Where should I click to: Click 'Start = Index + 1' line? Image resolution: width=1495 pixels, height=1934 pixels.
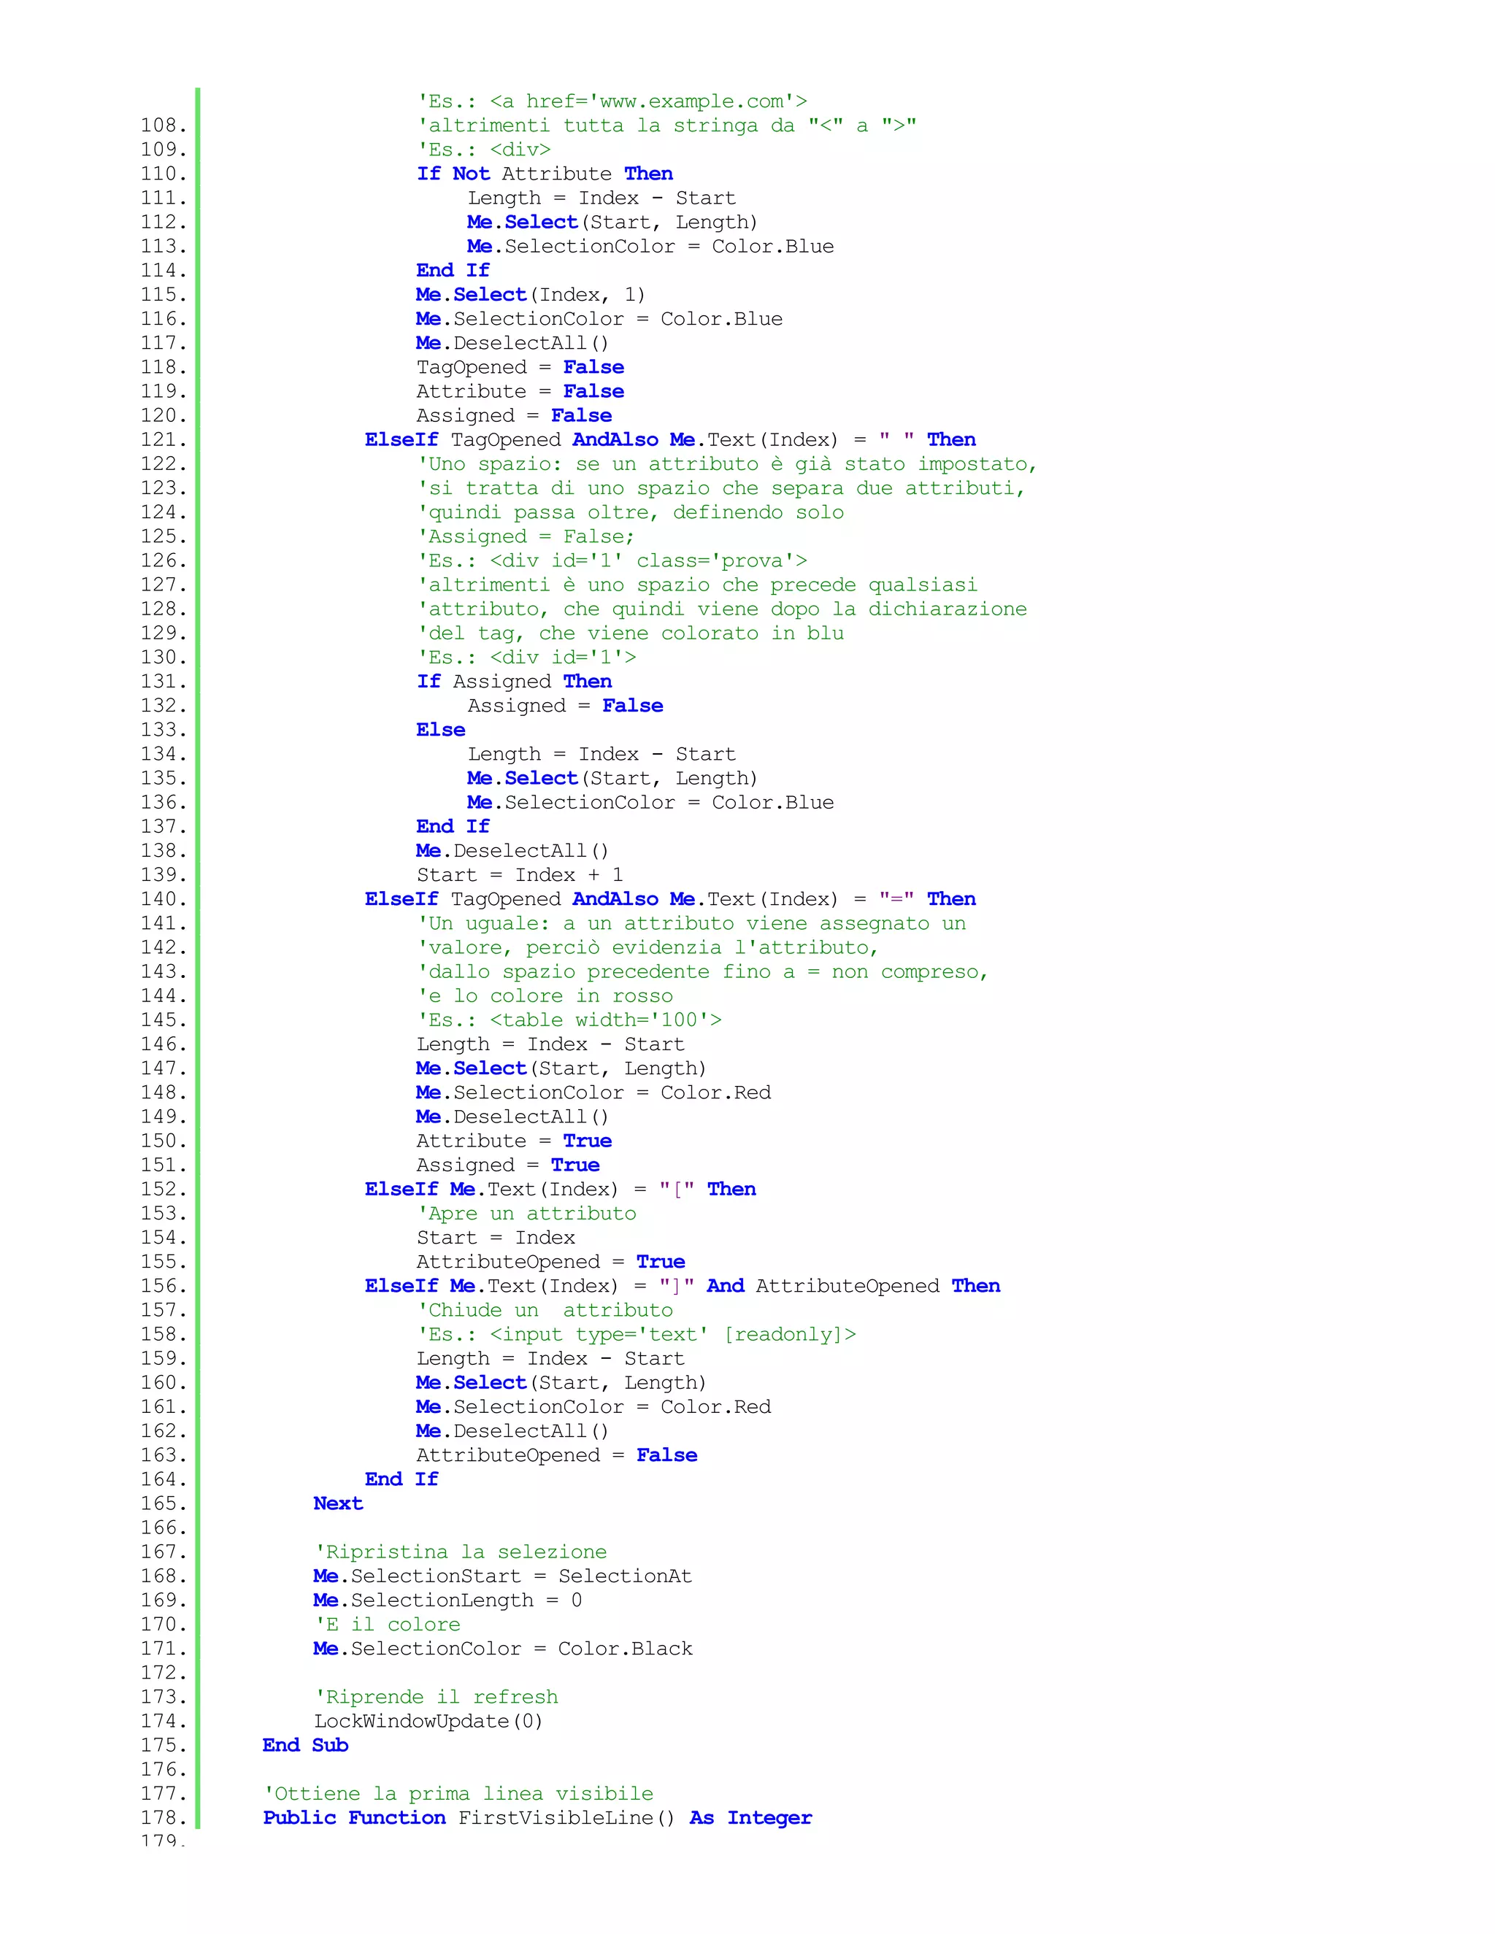pyautogui.click(x=520, y=875)
